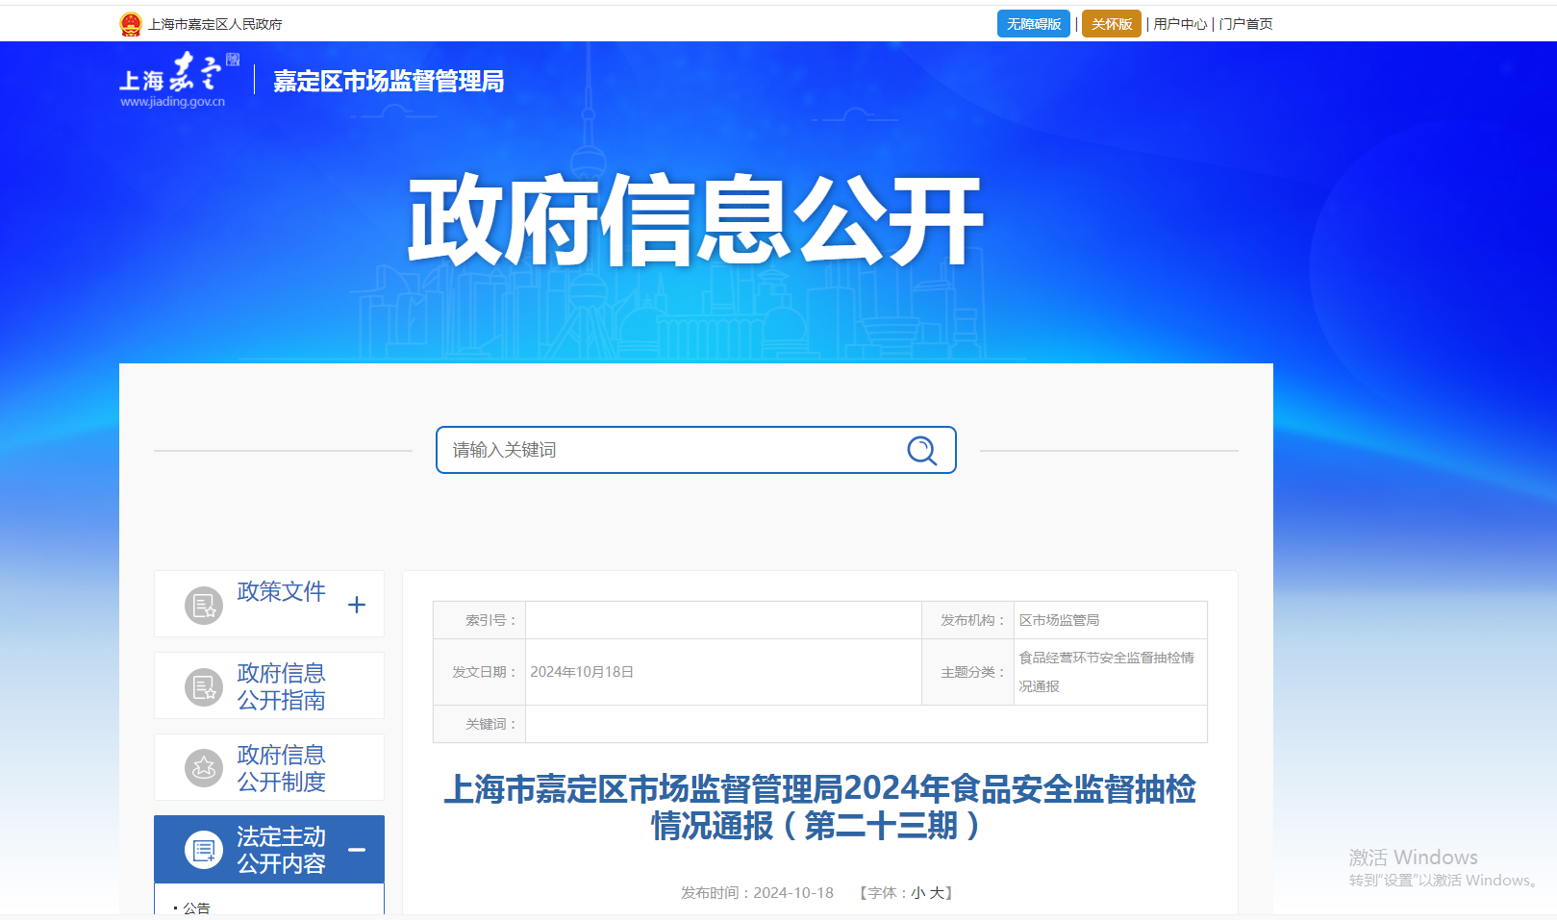Image resolution: width=1557 pixels, height=920 pixels.
Task: Select 法定主动公开内容 sidebar item
Action: coord(269,850)
